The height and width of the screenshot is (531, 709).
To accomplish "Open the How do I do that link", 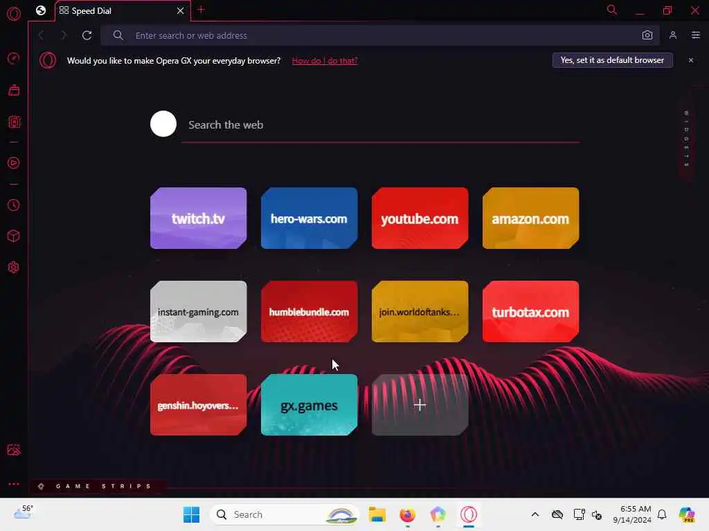I will [x=325, y=61].
